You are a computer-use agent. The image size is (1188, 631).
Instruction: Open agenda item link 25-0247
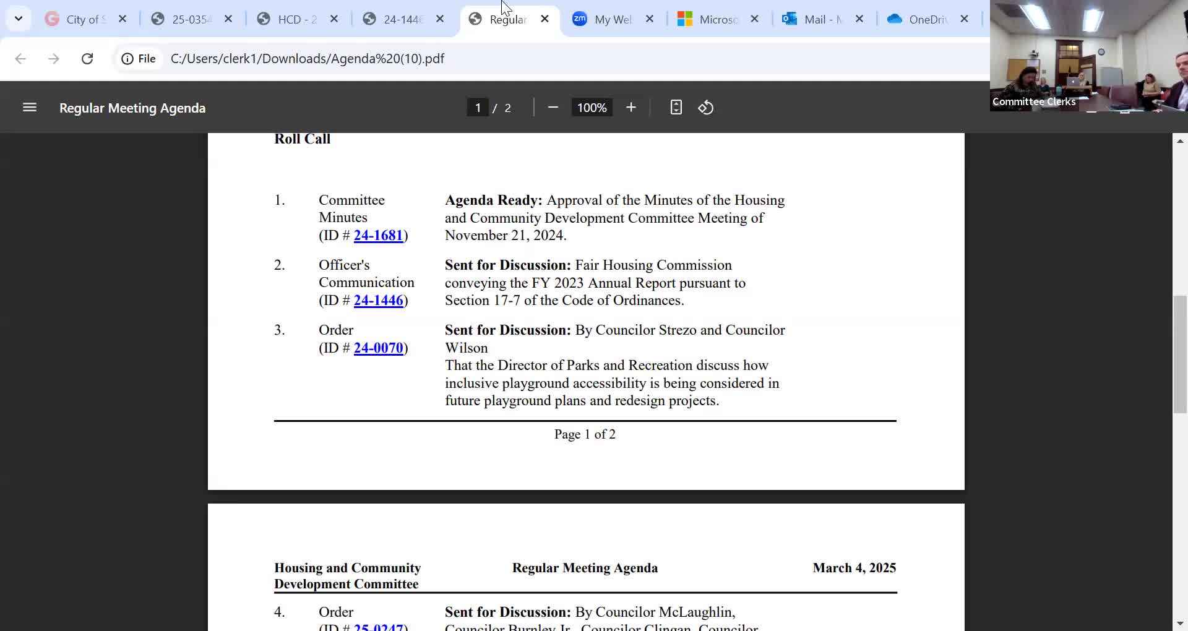coord(378,626)
